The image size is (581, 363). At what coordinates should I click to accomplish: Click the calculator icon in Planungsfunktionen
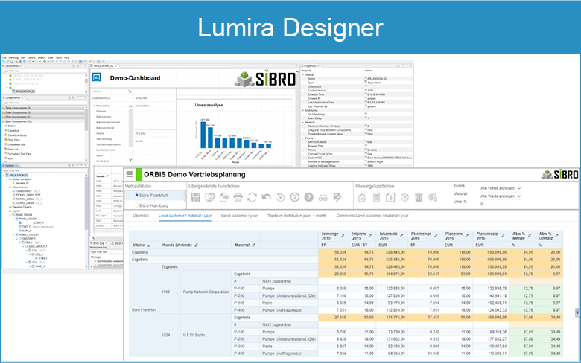tap(376, 197)
